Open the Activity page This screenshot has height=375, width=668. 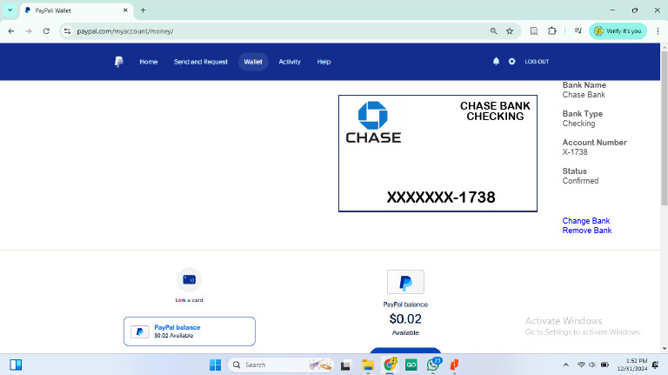point(290,62)
